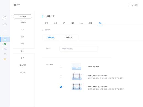This screenshot has width=143, height=107.
Task: Click the small square outline icon in left rail
Action: coord(5,54)
